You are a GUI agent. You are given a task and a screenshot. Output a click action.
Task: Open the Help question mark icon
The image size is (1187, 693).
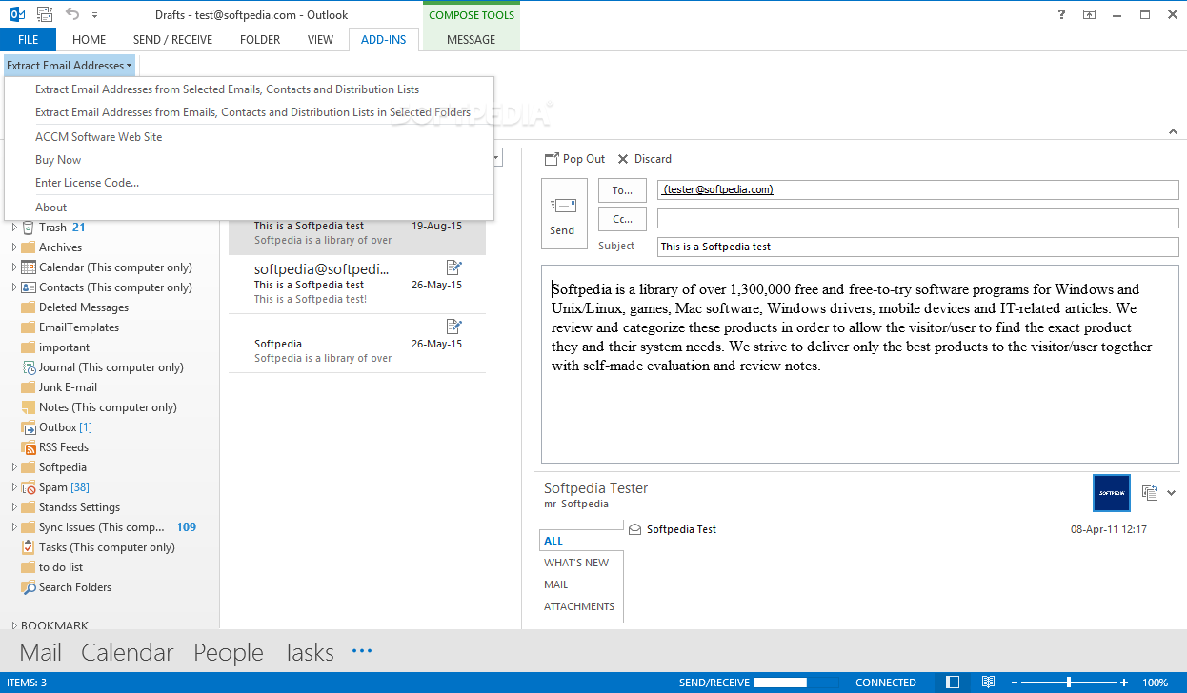click(x=1062, y=14)
